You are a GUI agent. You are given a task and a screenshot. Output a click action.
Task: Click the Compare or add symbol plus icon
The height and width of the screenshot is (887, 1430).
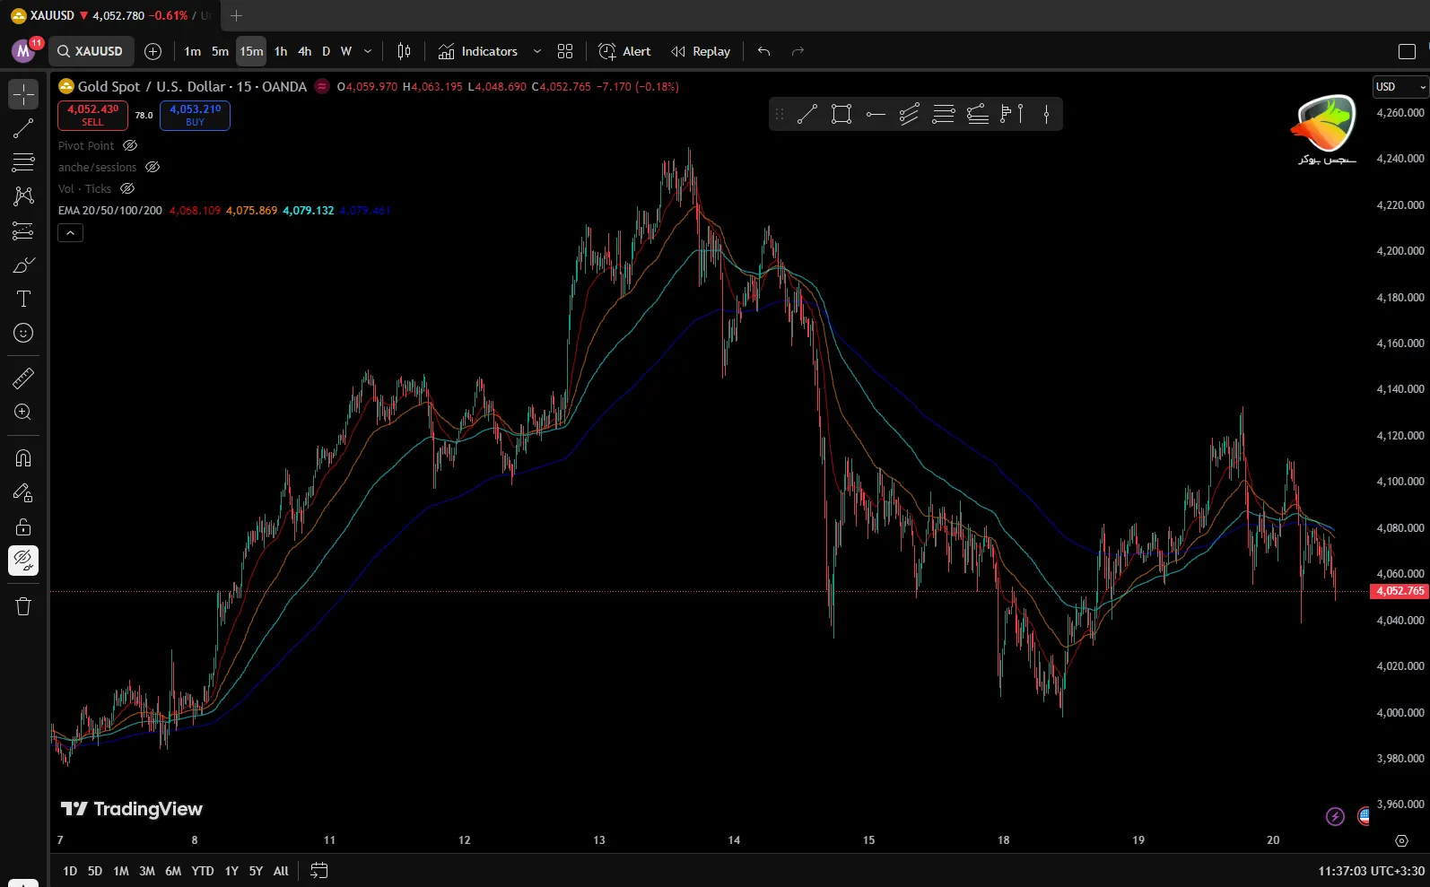click(153, 51)
